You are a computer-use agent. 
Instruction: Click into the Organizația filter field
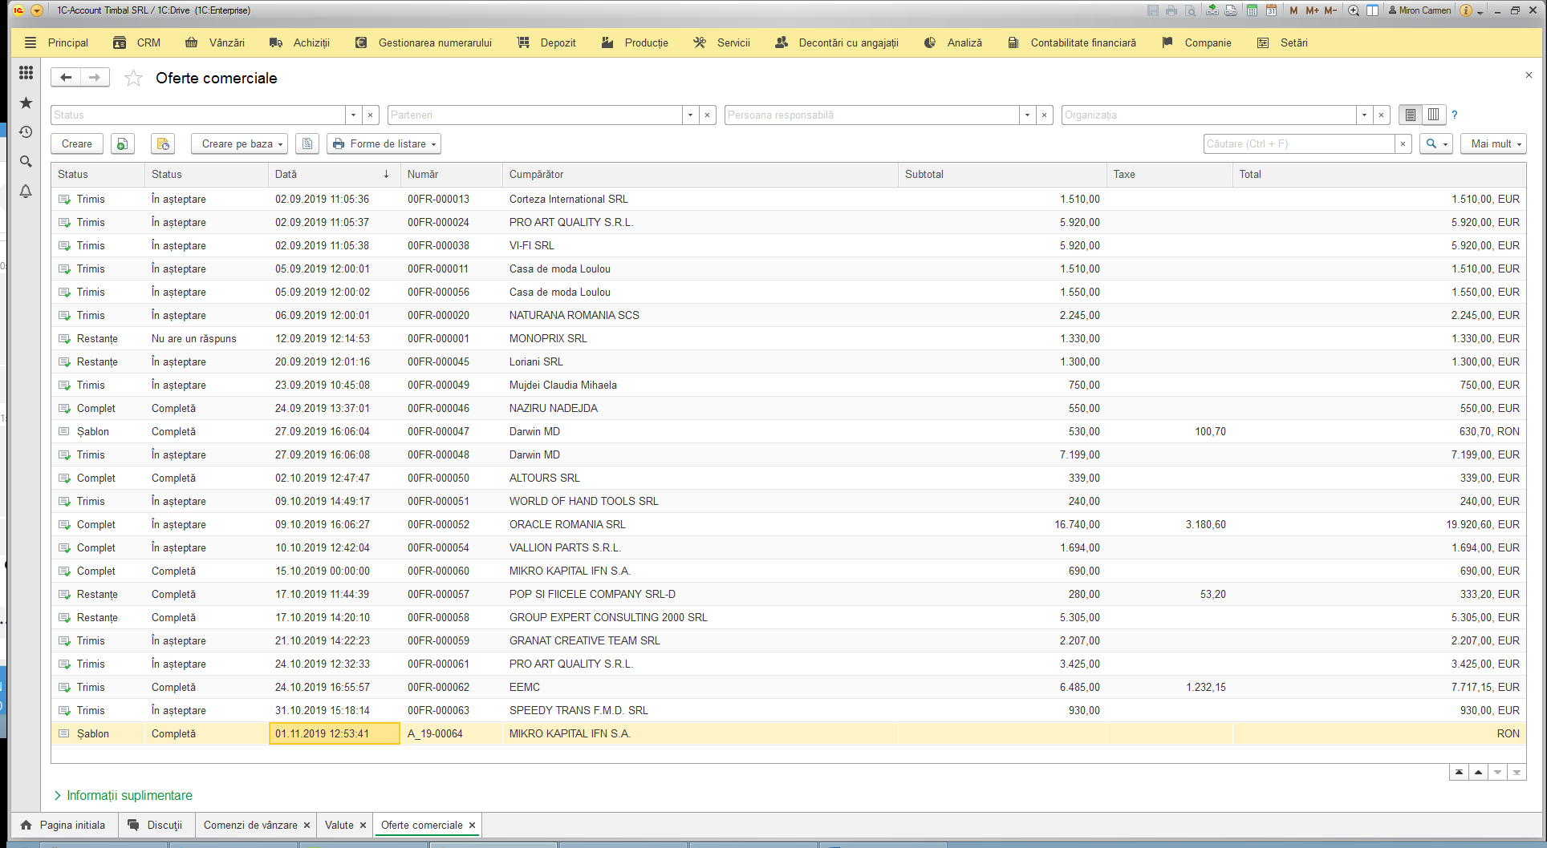tap(1208, 115)
